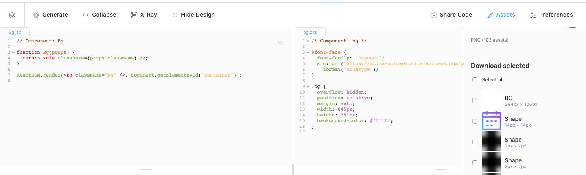Click the Hide Design code brackets icon
The height and width of the screenshot is (175, 586).
point(175,15)
